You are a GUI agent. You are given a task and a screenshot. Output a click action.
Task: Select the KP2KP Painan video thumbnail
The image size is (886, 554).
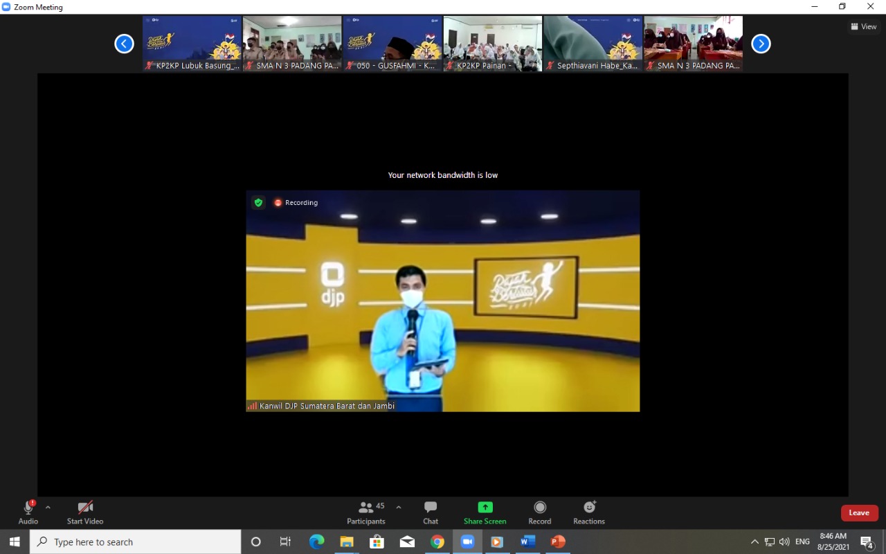(x=493, y=44)
